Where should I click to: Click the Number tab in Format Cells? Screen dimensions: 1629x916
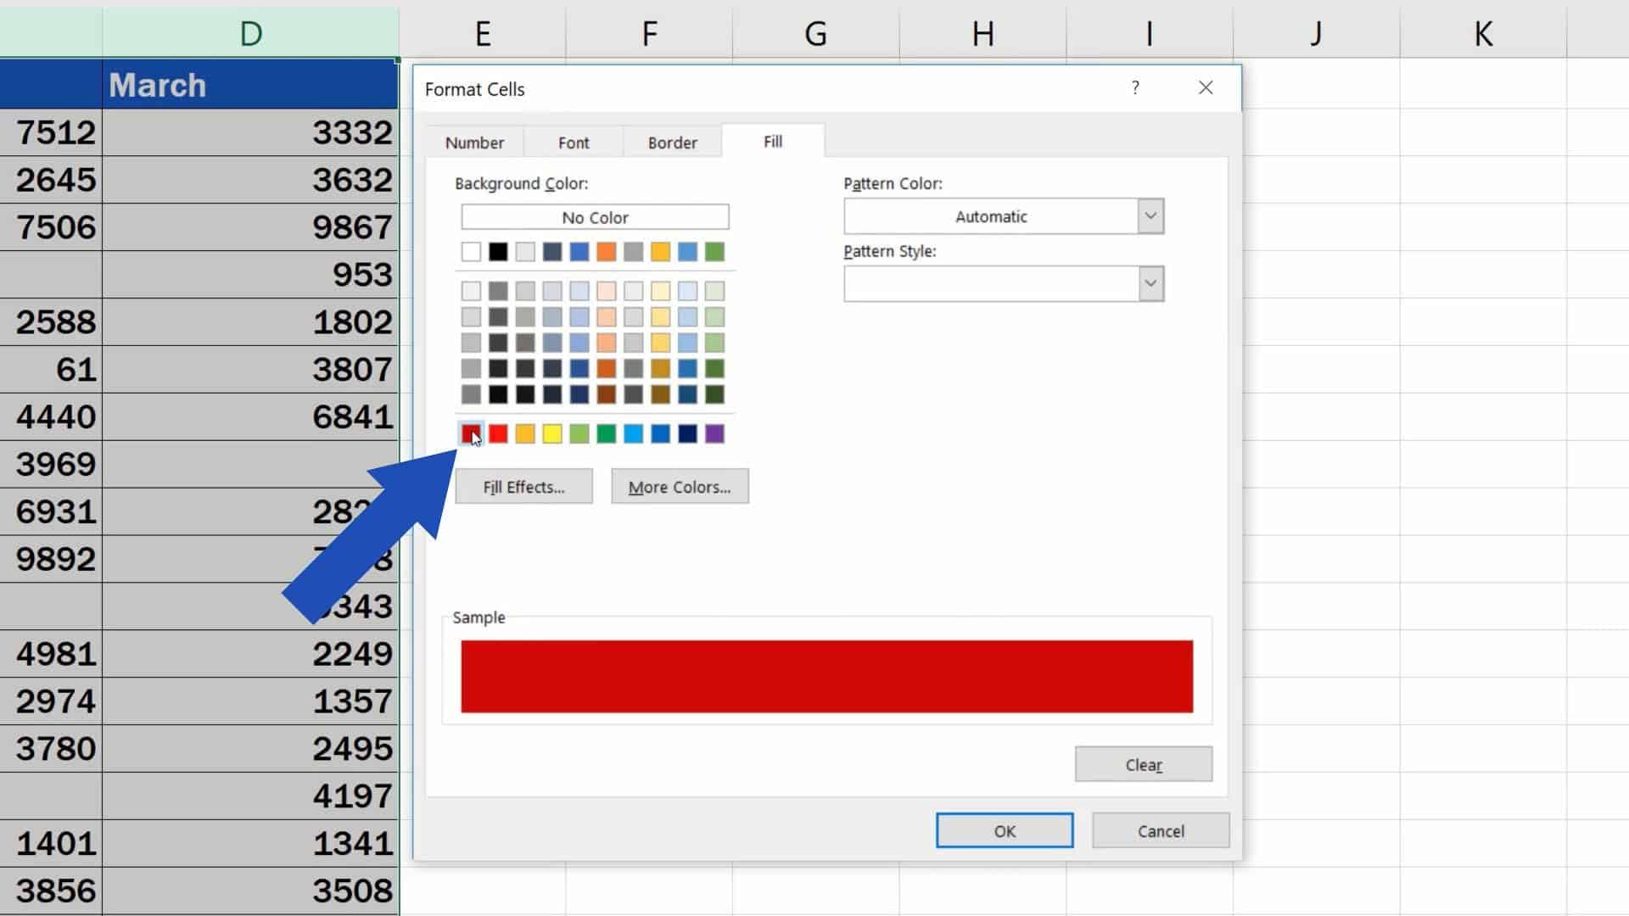(474, 141)
